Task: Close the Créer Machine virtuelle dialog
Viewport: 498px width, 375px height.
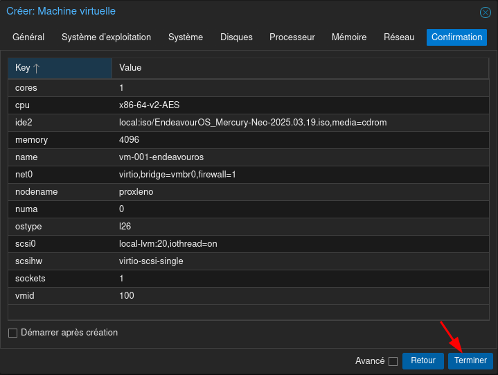Action: (485, 12)
